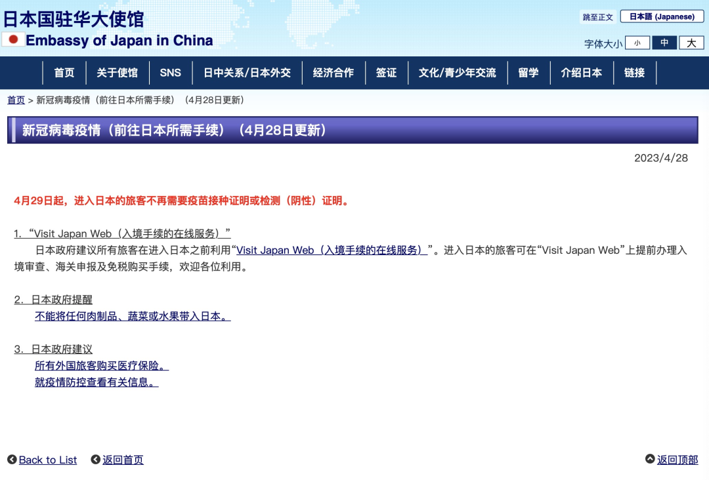709x480 pixels.
Task: Open the 关于使馆 menu
Action: pos(117,73)
